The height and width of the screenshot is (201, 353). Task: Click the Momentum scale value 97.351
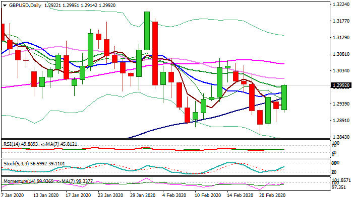(x=339, y=187)
